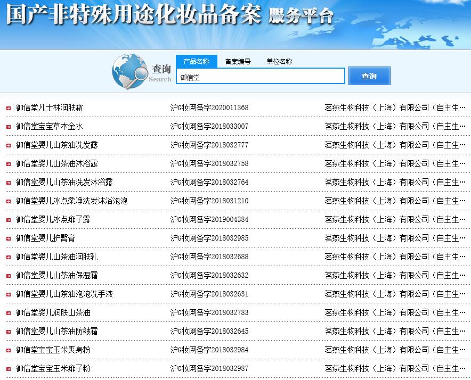Click company name in 御信堂婴儿润肤山茶油 row
The height and width of the screenshot is (380, 471).
coord(395,312)
